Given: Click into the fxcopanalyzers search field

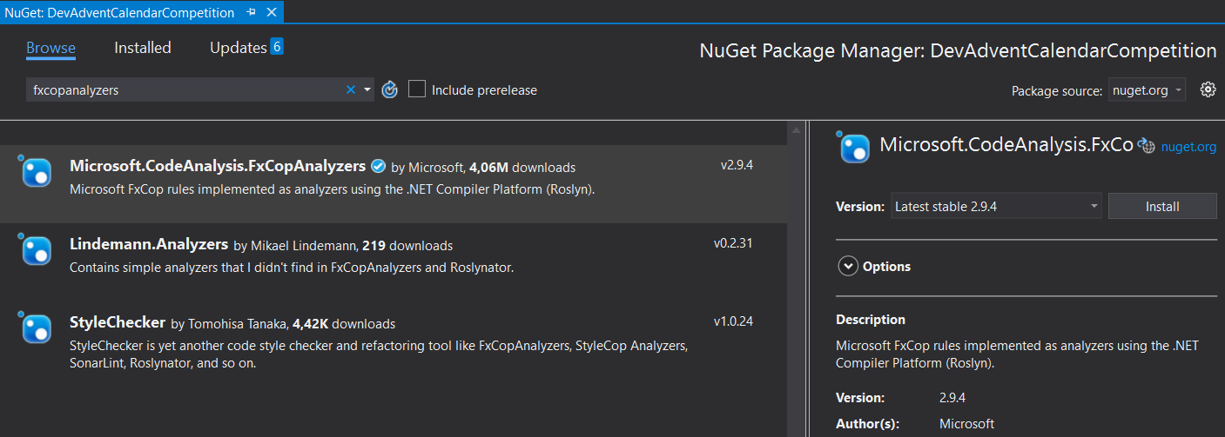Looking at the screenshot, I should (x=183, y=89).
